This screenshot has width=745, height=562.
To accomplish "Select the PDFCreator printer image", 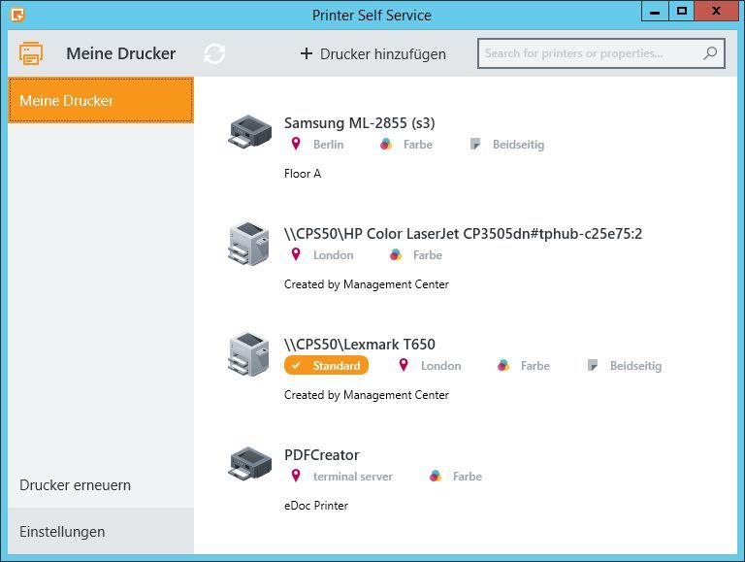I will (x=250, y=463).
